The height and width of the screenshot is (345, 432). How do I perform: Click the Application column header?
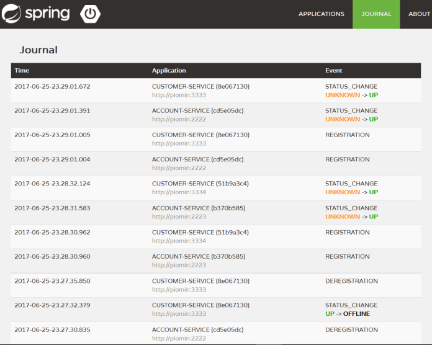[x=169, y=71]
